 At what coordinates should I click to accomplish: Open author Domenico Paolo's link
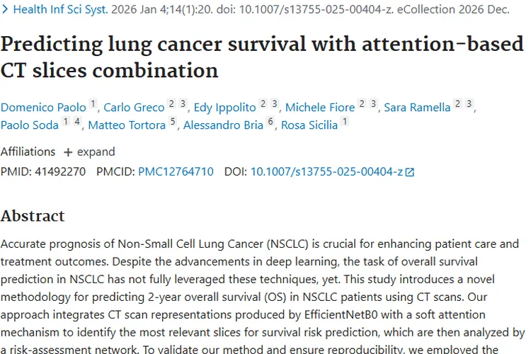coord(43,108)
